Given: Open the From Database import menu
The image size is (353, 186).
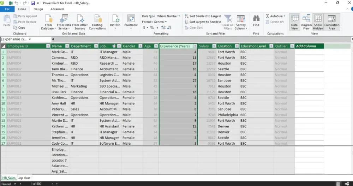Looking at the screenshot, I should (x=48, y=22).
